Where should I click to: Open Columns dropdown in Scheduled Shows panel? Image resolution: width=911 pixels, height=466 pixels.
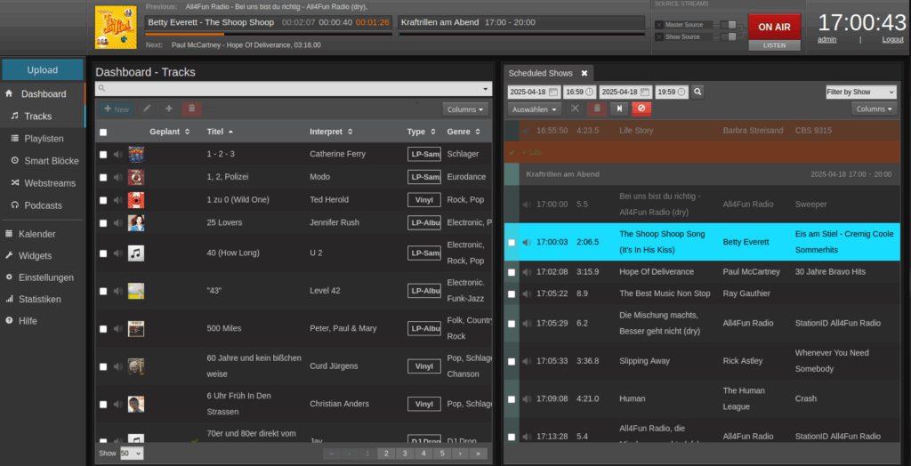pos(875,108)
